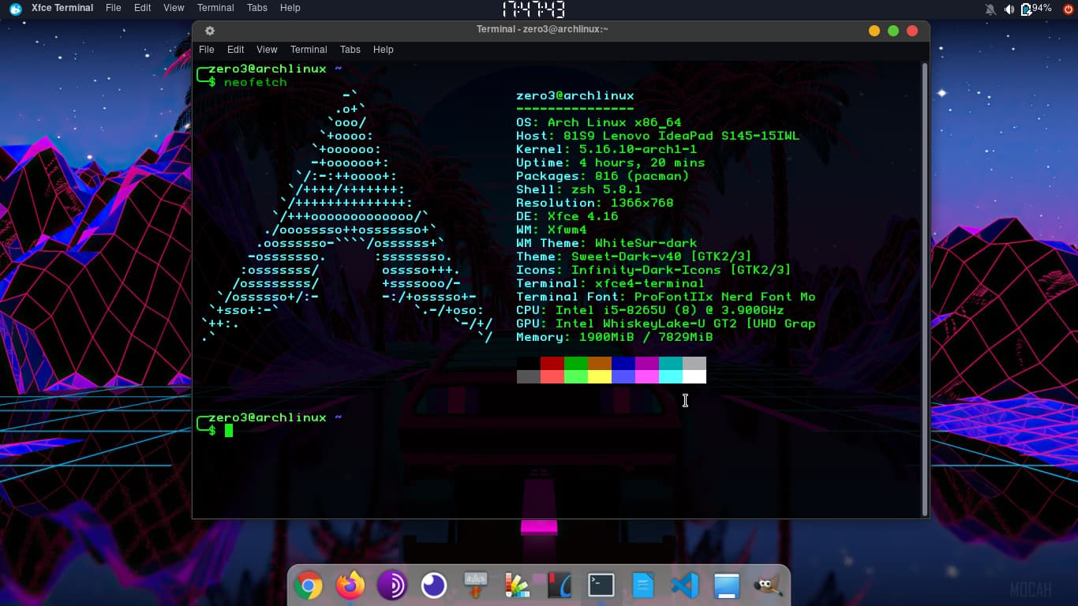This screenshot has width=1078, height=606.
Task: Launch GIMP from the dock
Action: [x=768, y=585]
